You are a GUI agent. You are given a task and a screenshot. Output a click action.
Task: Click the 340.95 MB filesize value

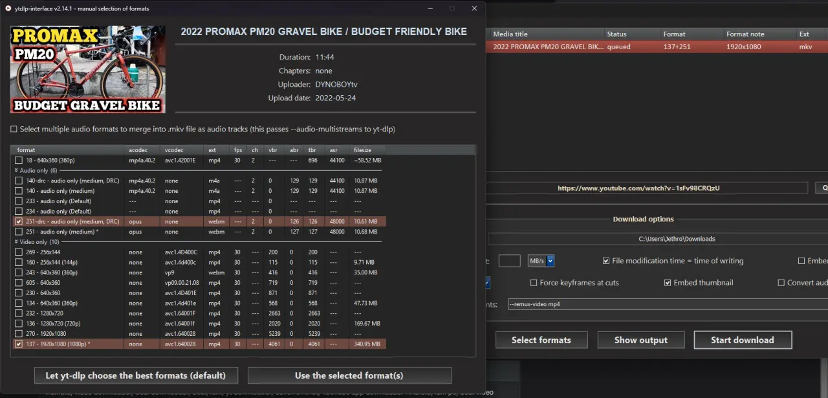pyautogui.click(x=367, y=344)
